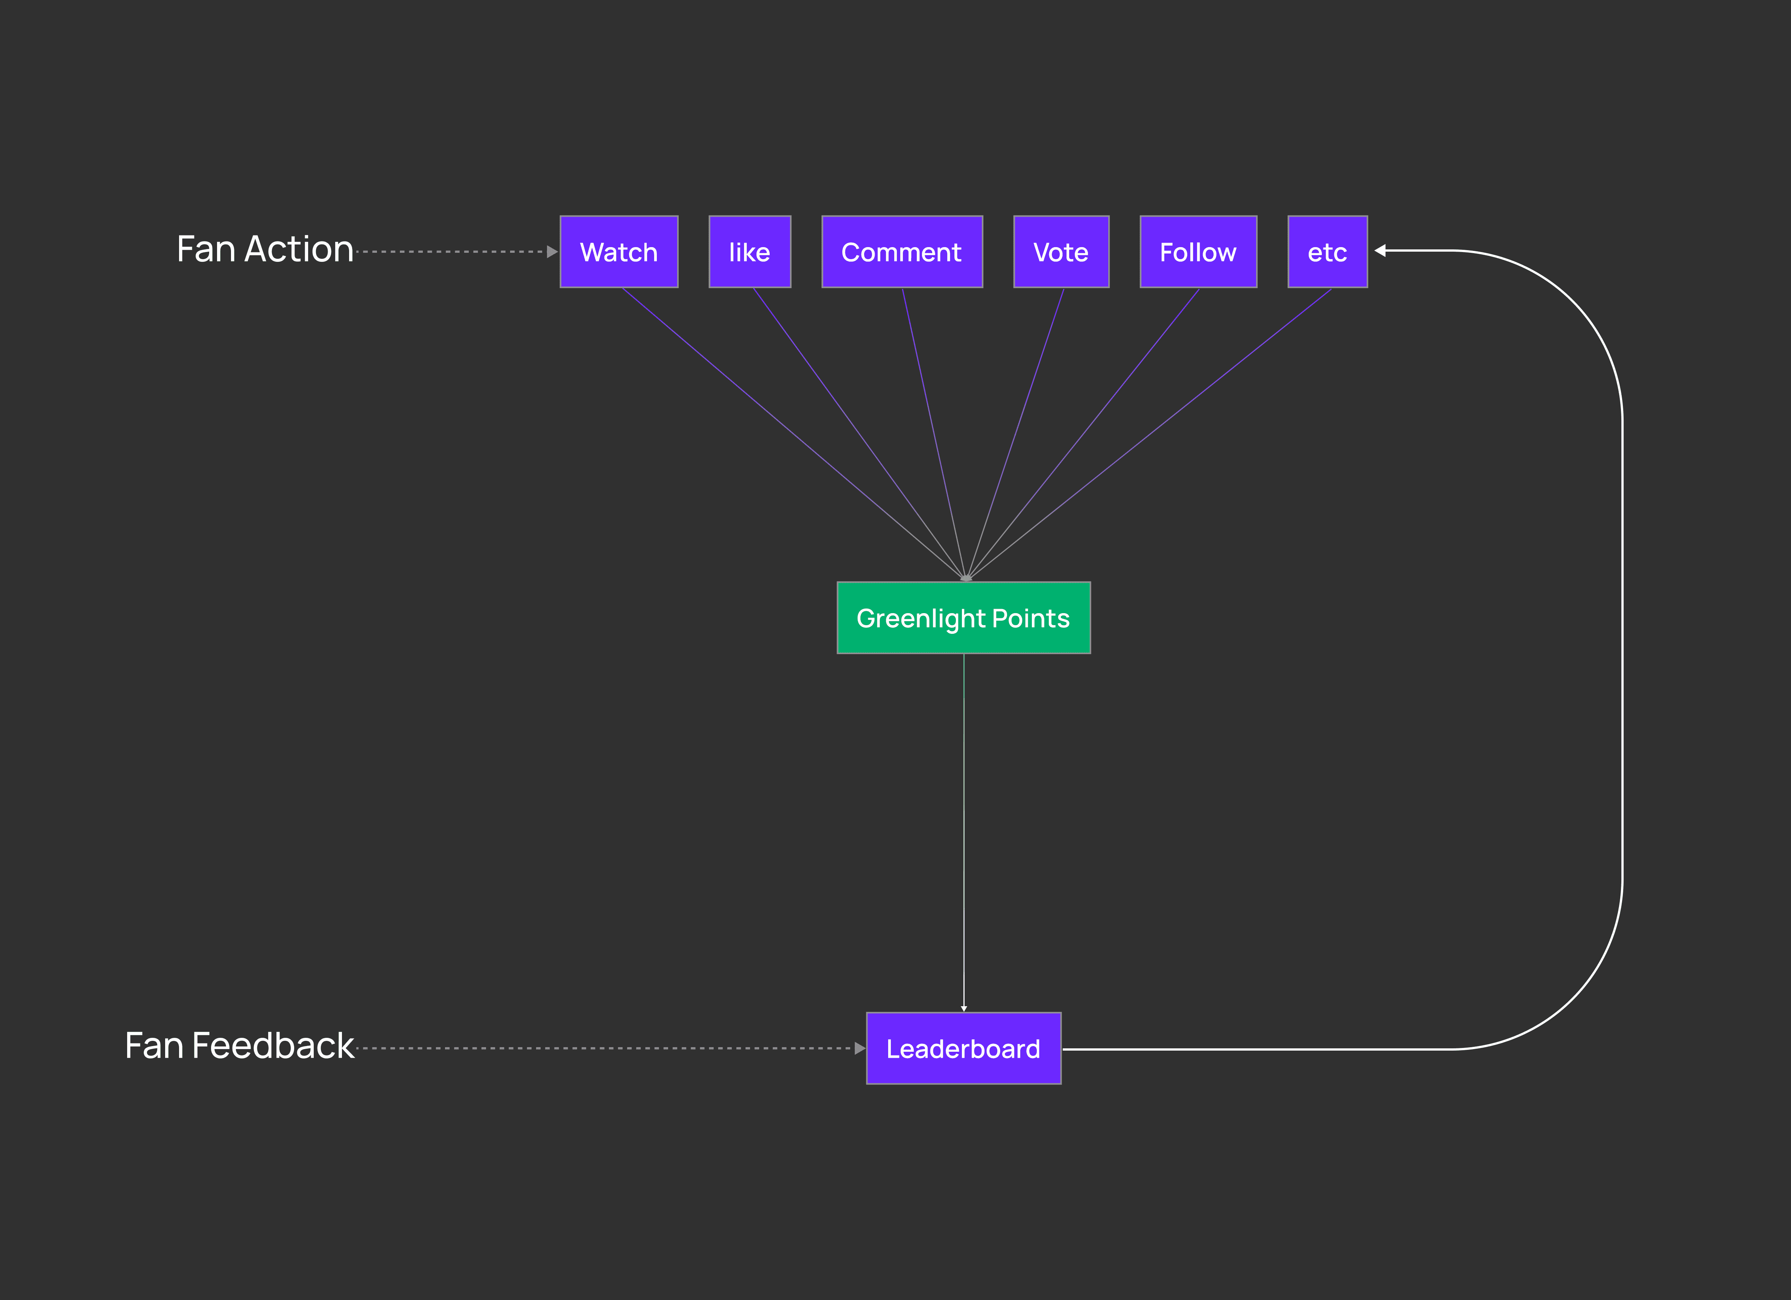Click the downward arrowhead above Leaderboard
The width and height of the screenshot is (1791, 1300).
coord(963,1008)
